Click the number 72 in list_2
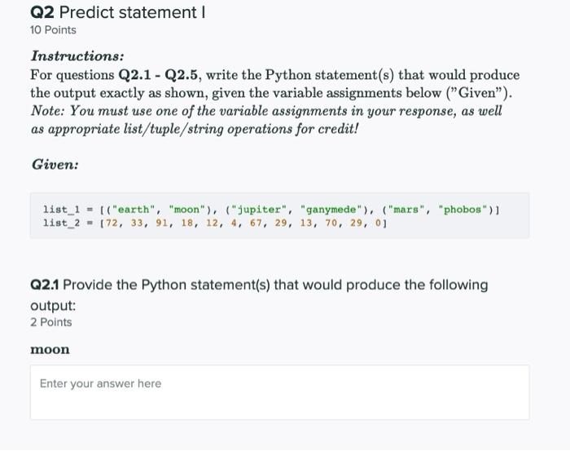The height and width of the screenshot is (451, 570). click(x=112, y=223)
